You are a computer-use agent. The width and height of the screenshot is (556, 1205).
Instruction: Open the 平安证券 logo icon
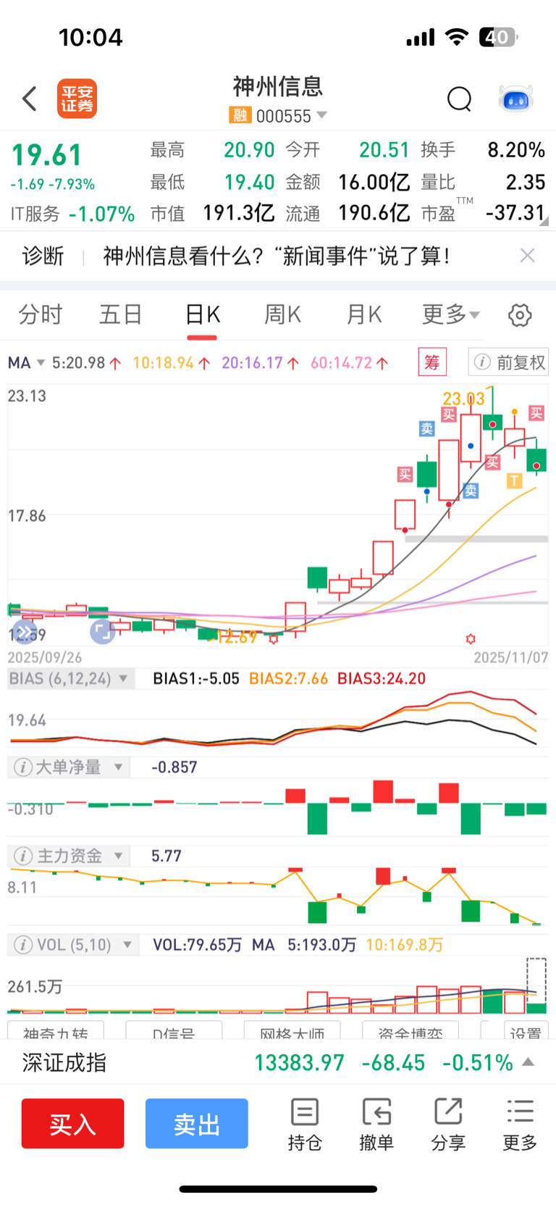77,99
